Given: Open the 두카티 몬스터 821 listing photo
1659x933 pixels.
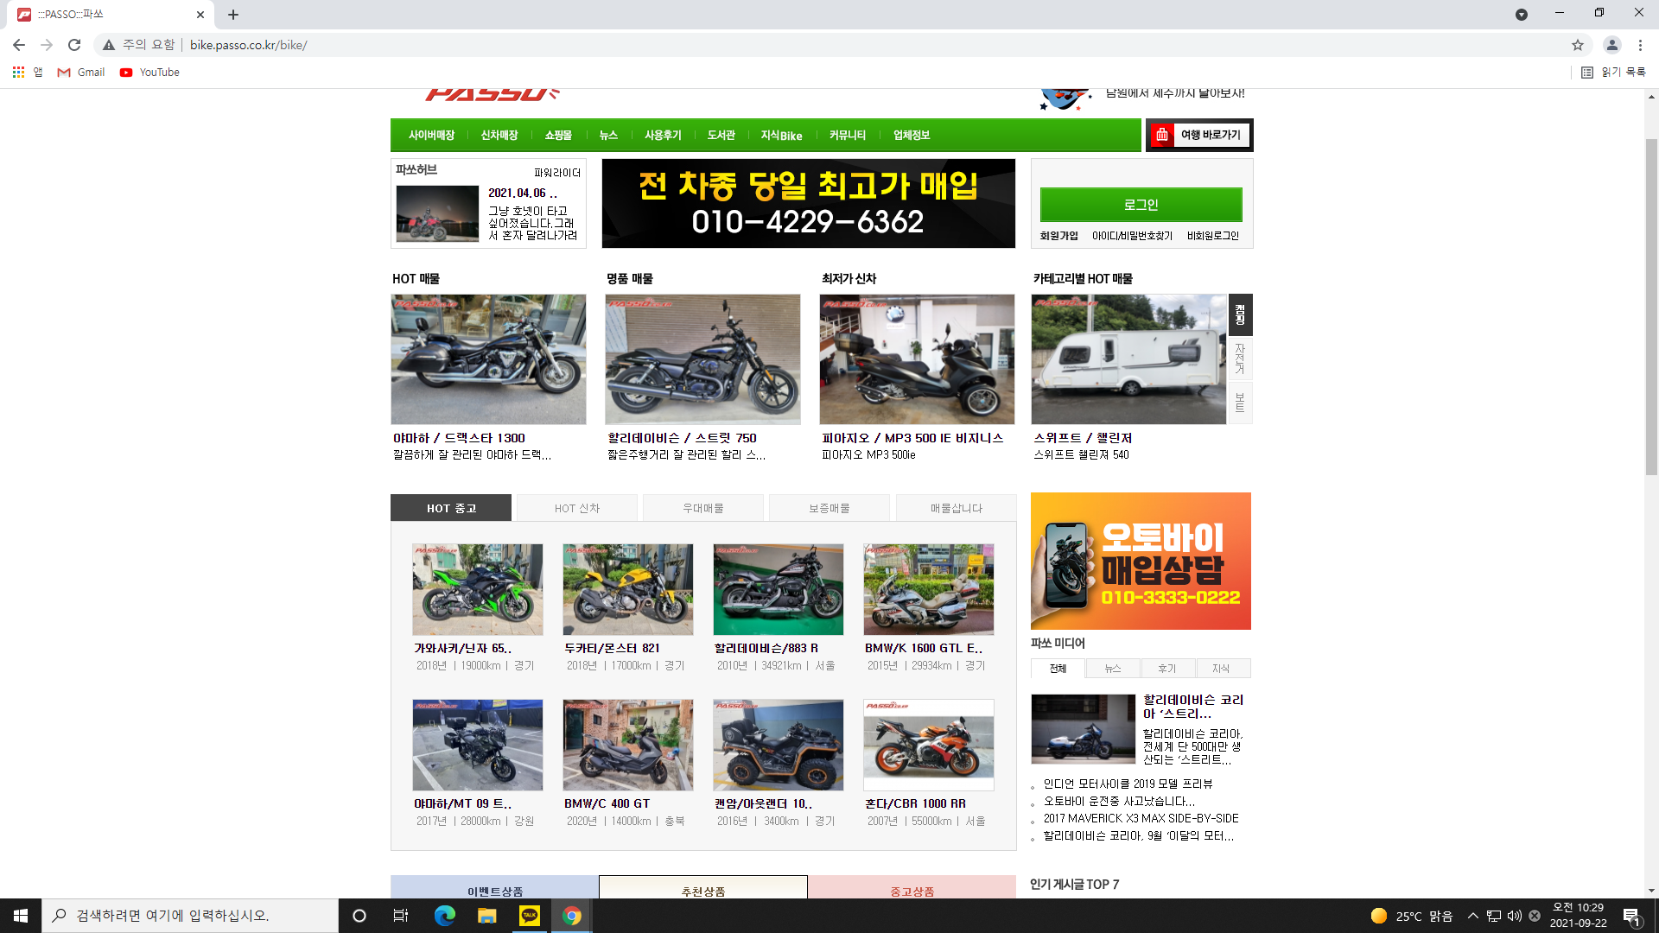Looking at the screenshot, I should [628, 589].
